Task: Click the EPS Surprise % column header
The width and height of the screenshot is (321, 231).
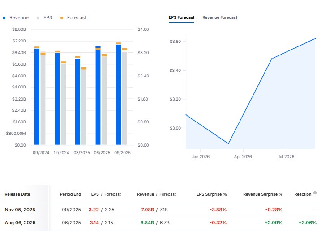Action: click(x=211, y=194)
